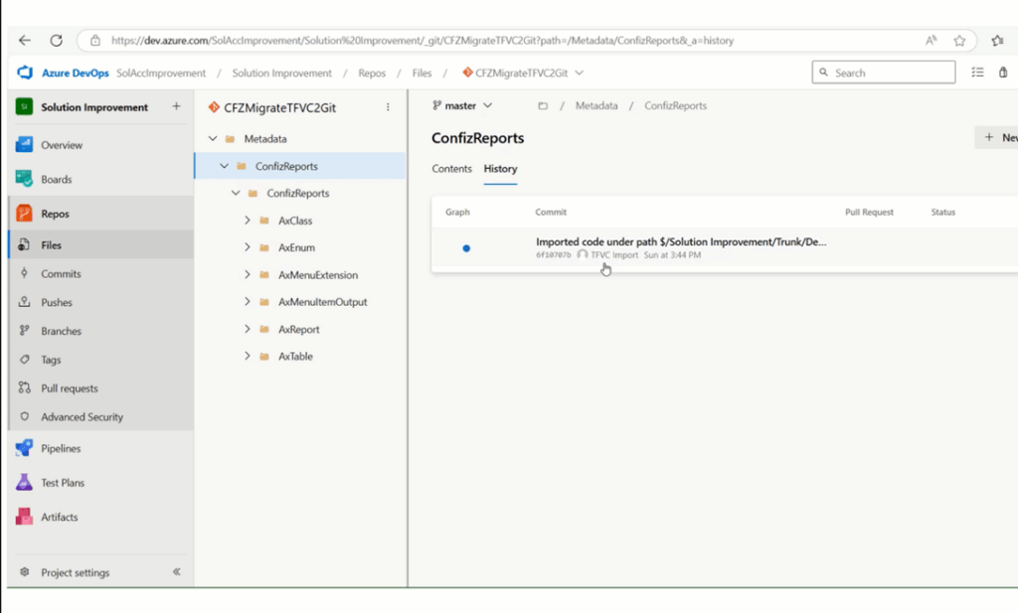
Task: Click the commit hash 6f10707b
Action: click(x=553, y=255)
